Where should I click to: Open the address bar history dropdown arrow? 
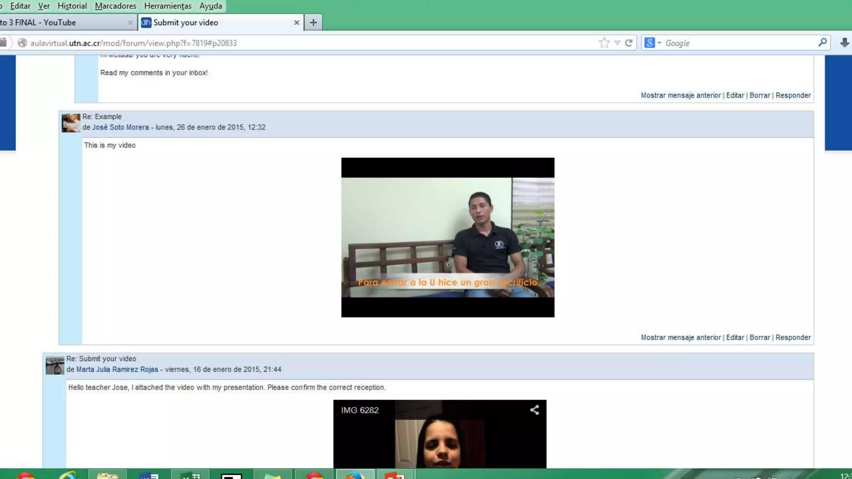coord(617,43)
